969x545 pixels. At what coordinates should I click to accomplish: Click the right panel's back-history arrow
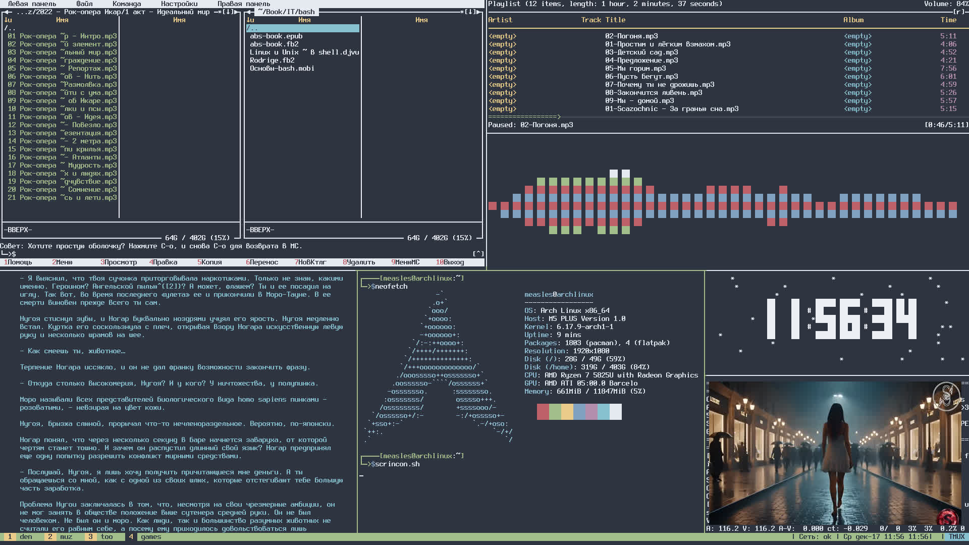pos(249,12)
